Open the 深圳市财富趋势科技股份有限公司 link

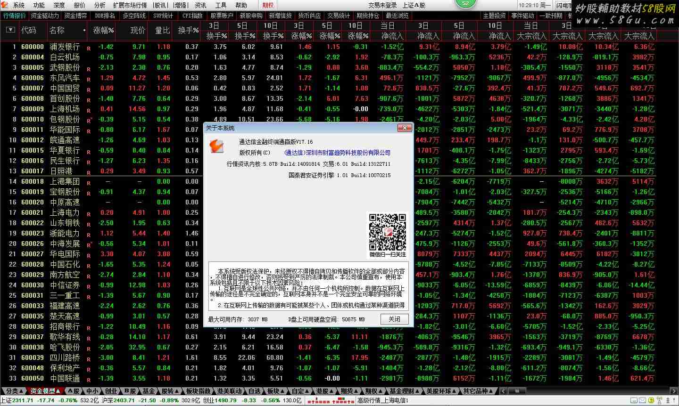pyautogui.click(x=338, y=153)
